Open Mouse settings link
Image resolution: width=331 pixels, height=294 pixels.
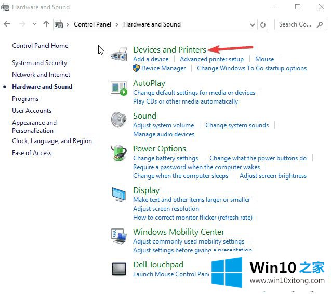click(264, 59)
